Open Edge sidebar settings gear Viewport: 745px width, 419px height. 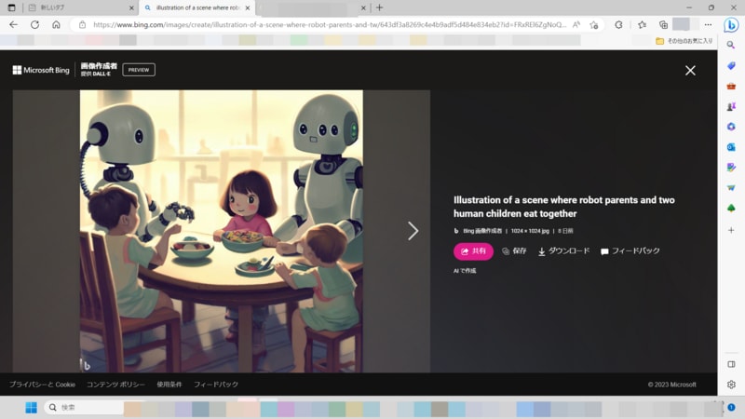pos(731,385)
